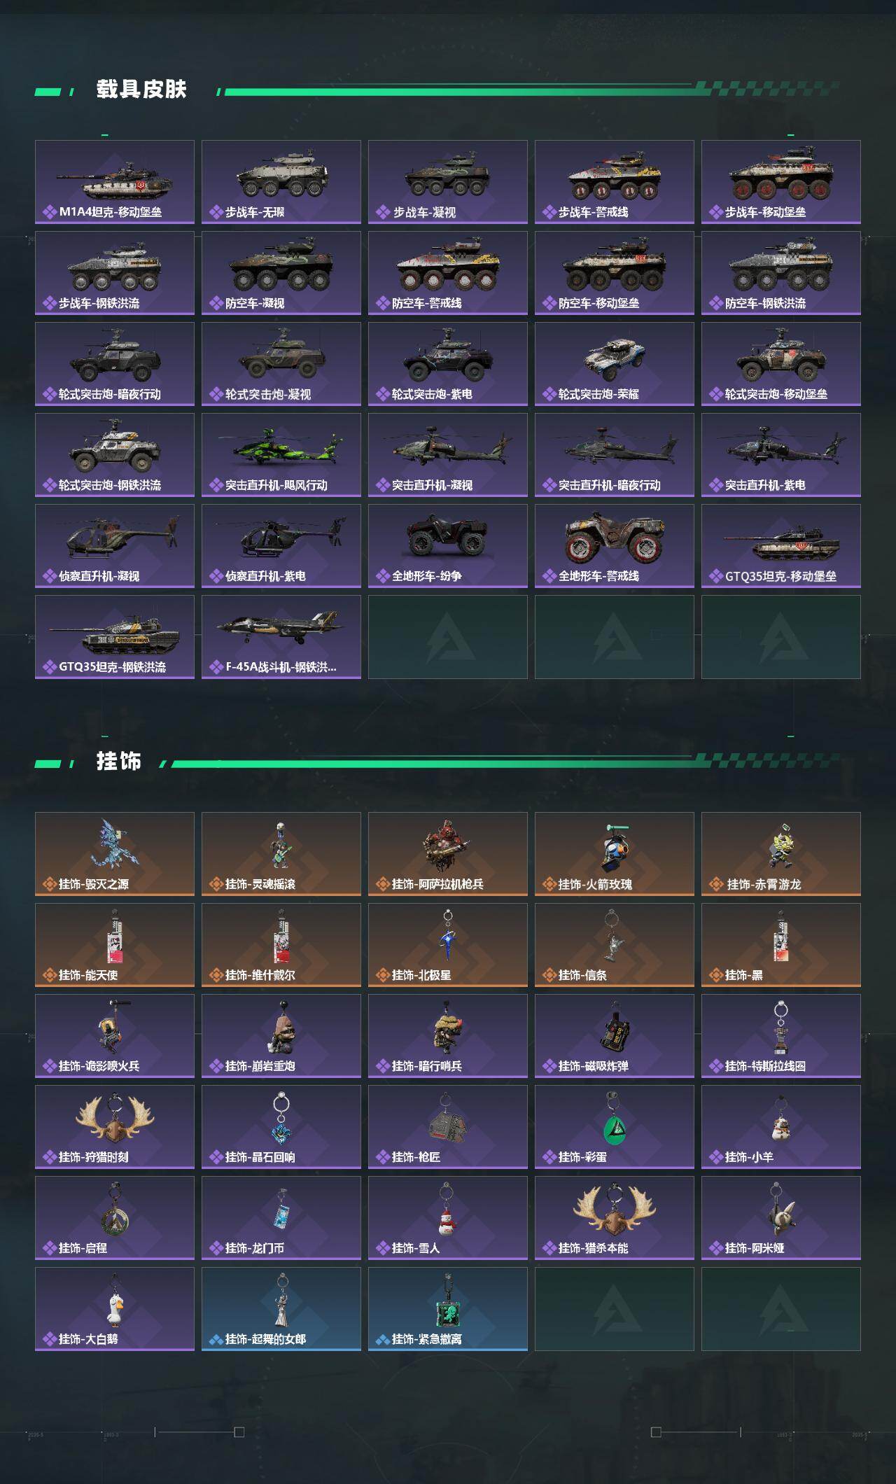Open the GTQ35坦克-钢铁洪流 tank skin
The height and width of the screenshot is (1484, 896).
pos(115,637)
